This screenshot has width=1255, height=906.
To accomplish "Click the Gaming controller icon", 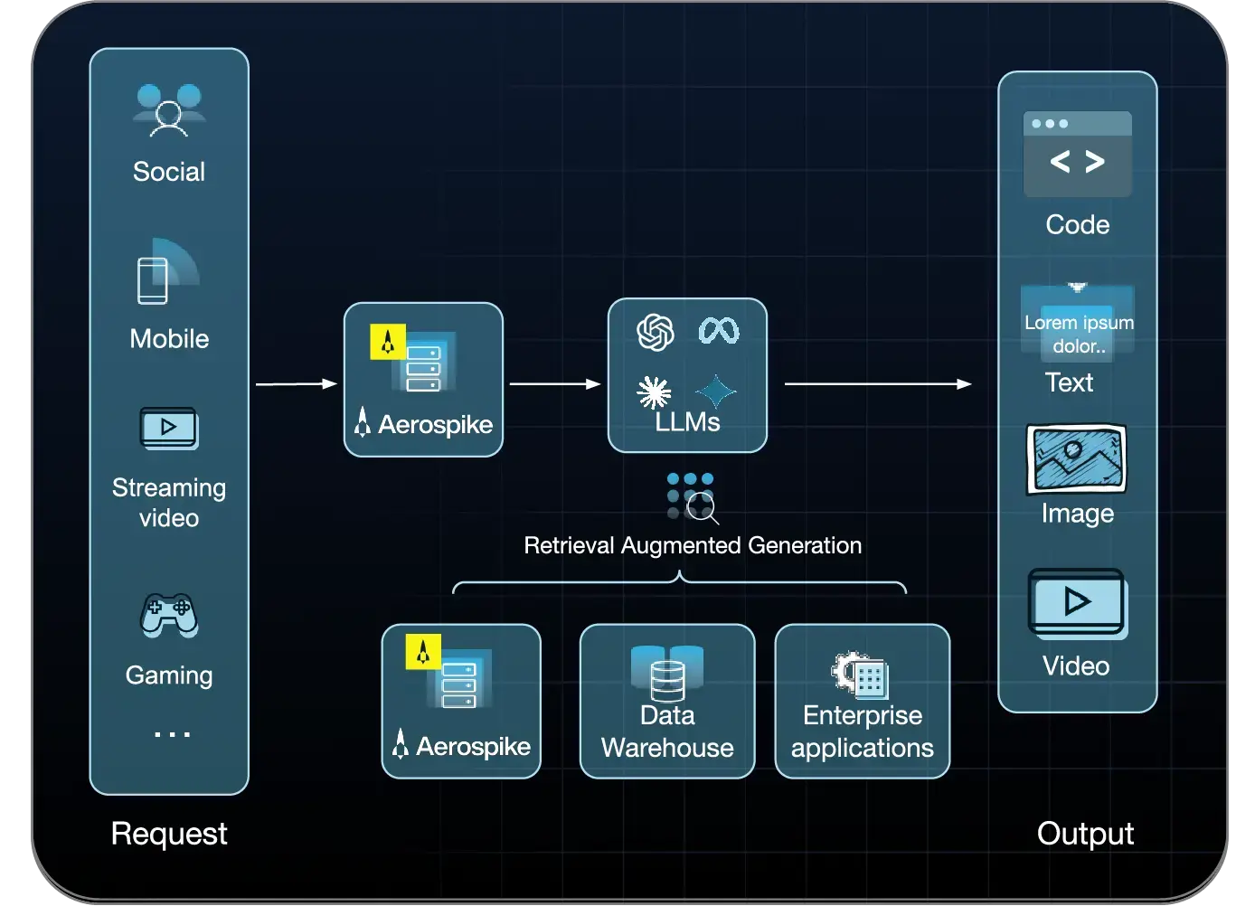I will pyautogui.click(x=169, y=616).
